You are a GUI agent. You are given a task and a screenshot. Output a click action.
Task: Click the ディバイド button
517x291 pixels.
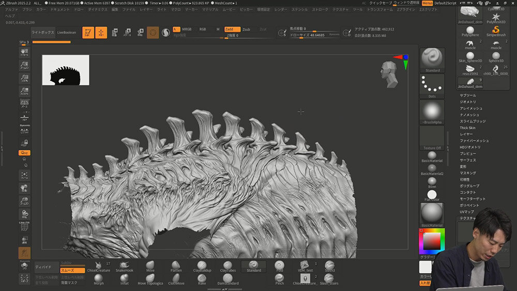43,267
